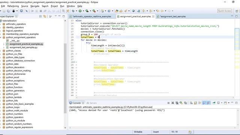Click the Debug bug icon in the toolbar
Viewport: 240px width, 135px height.
(73, 11)
